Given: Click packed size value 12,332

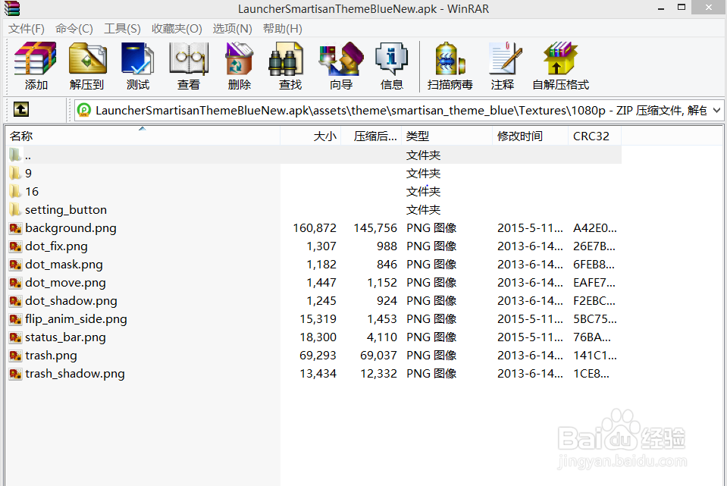Looking at the screenshot, I should [x=378, y=373].
